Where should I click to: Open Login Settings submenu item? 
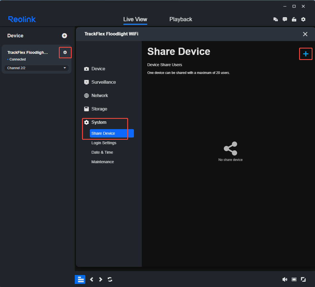coord(104,143)
